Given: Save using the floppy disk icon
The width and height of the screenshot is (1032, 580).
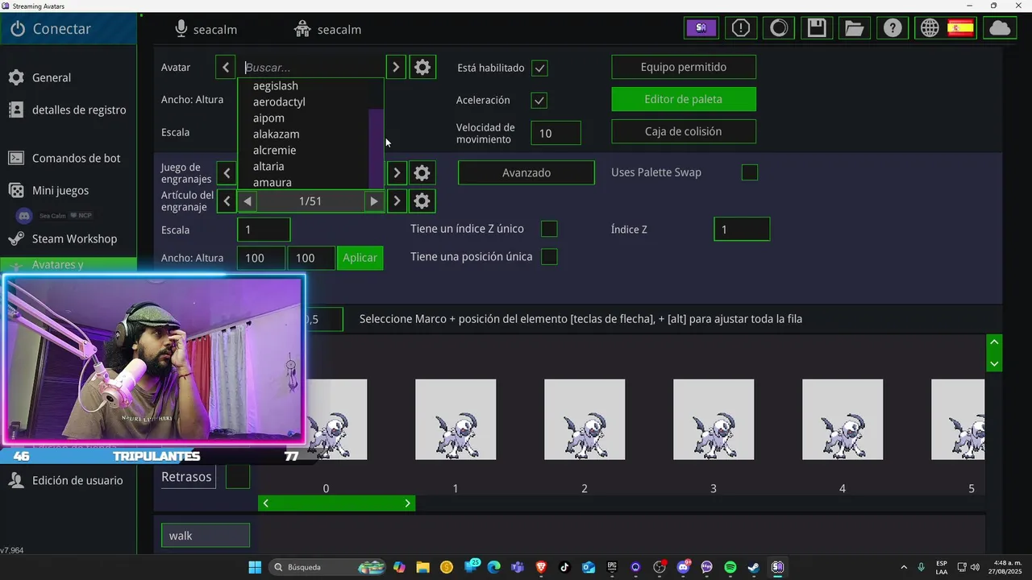Looking at the screenshot, I should tap(817, 28).
